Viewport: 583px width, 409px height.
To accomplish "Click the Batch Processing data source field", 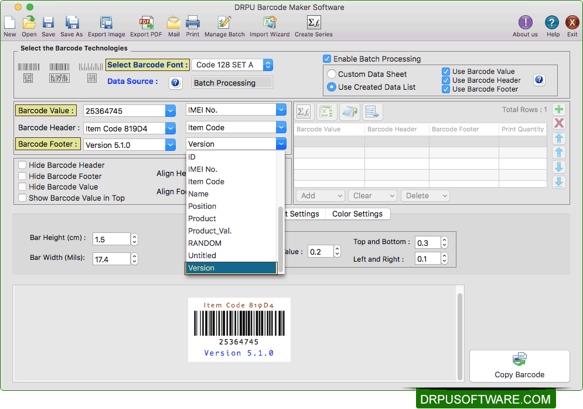I will [233, 83].
